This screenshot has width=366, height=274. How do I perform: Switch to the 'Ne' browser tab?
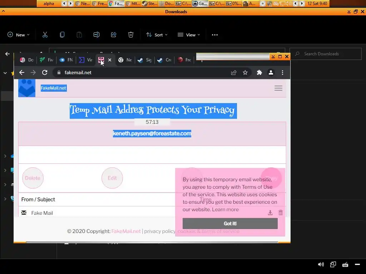125,60
